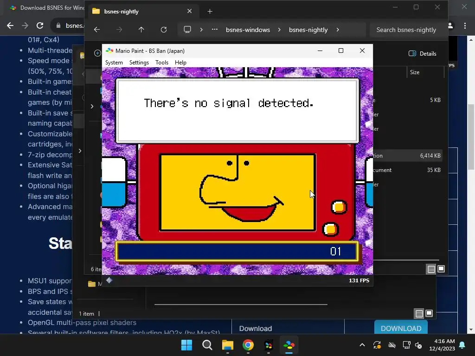
Task: Click the 131 FPS status readout
Action: (x=359, y=280)
